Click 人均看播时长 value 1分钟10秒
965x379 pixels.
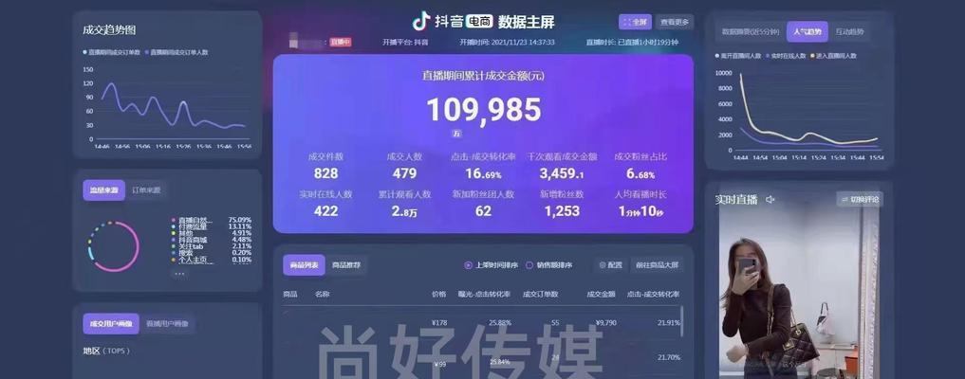coord(640,212)
